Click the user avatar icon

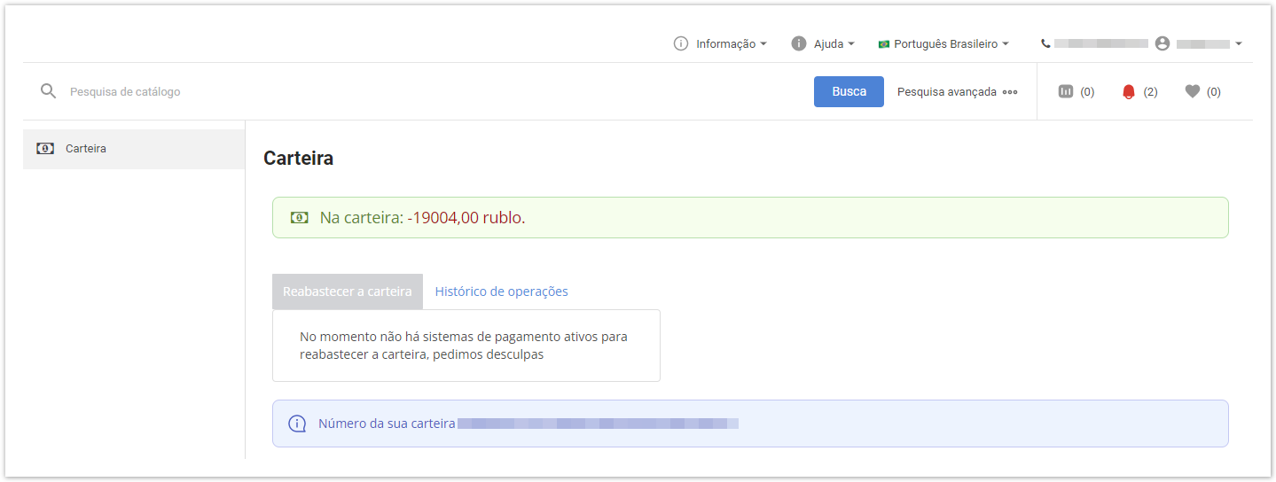(1162, 43)
